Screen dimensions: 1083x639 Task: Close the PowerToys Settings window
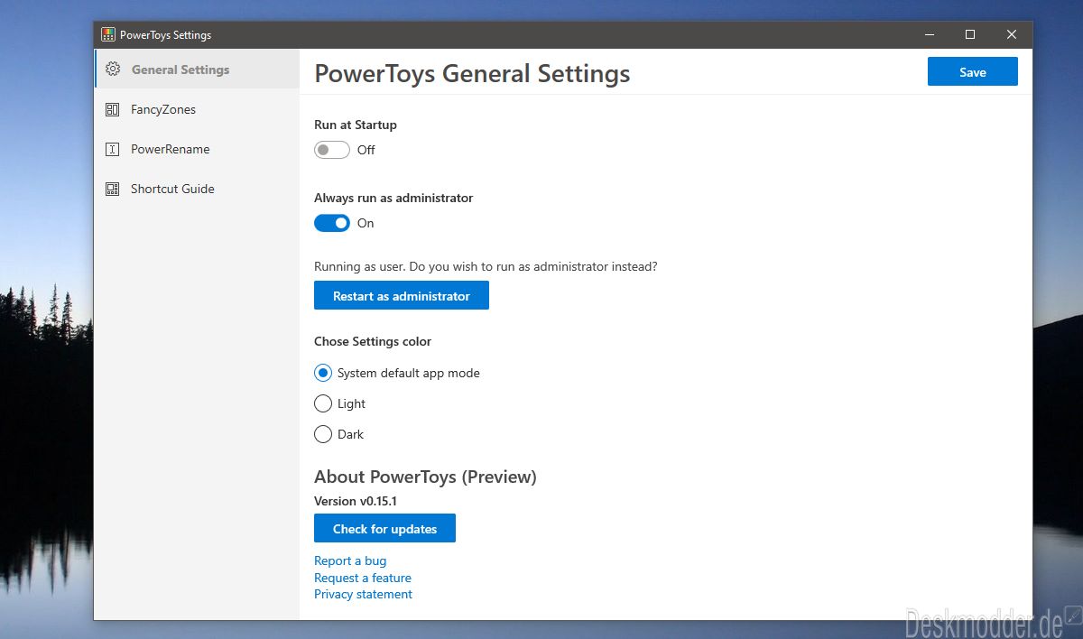coord(1012,35)
